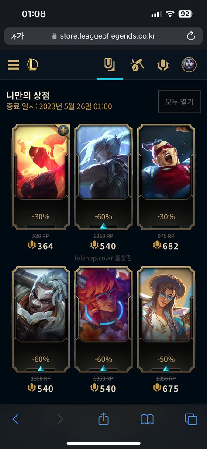Go back with Safari back arrow

[x=15, y=419]
